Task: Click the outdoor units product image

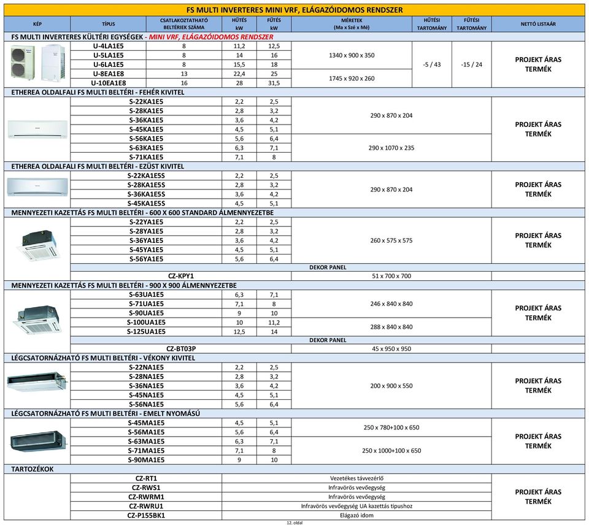Action: (37, 63)
